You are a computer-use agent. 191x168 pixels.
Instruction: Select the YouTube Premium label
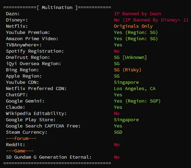28,33
